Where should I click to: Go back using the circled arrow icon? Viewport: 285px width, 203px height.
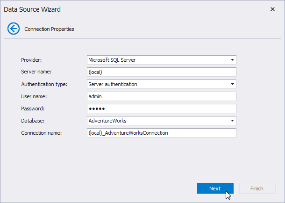point(13,29)
